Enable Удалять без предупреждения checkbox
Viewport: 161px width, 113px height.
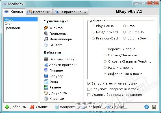click(89, 95)
